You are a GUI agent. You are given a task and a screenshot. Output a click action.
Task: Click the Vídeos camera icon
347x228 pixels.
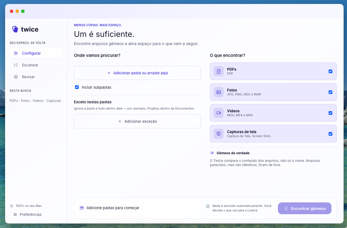(219, 113)
